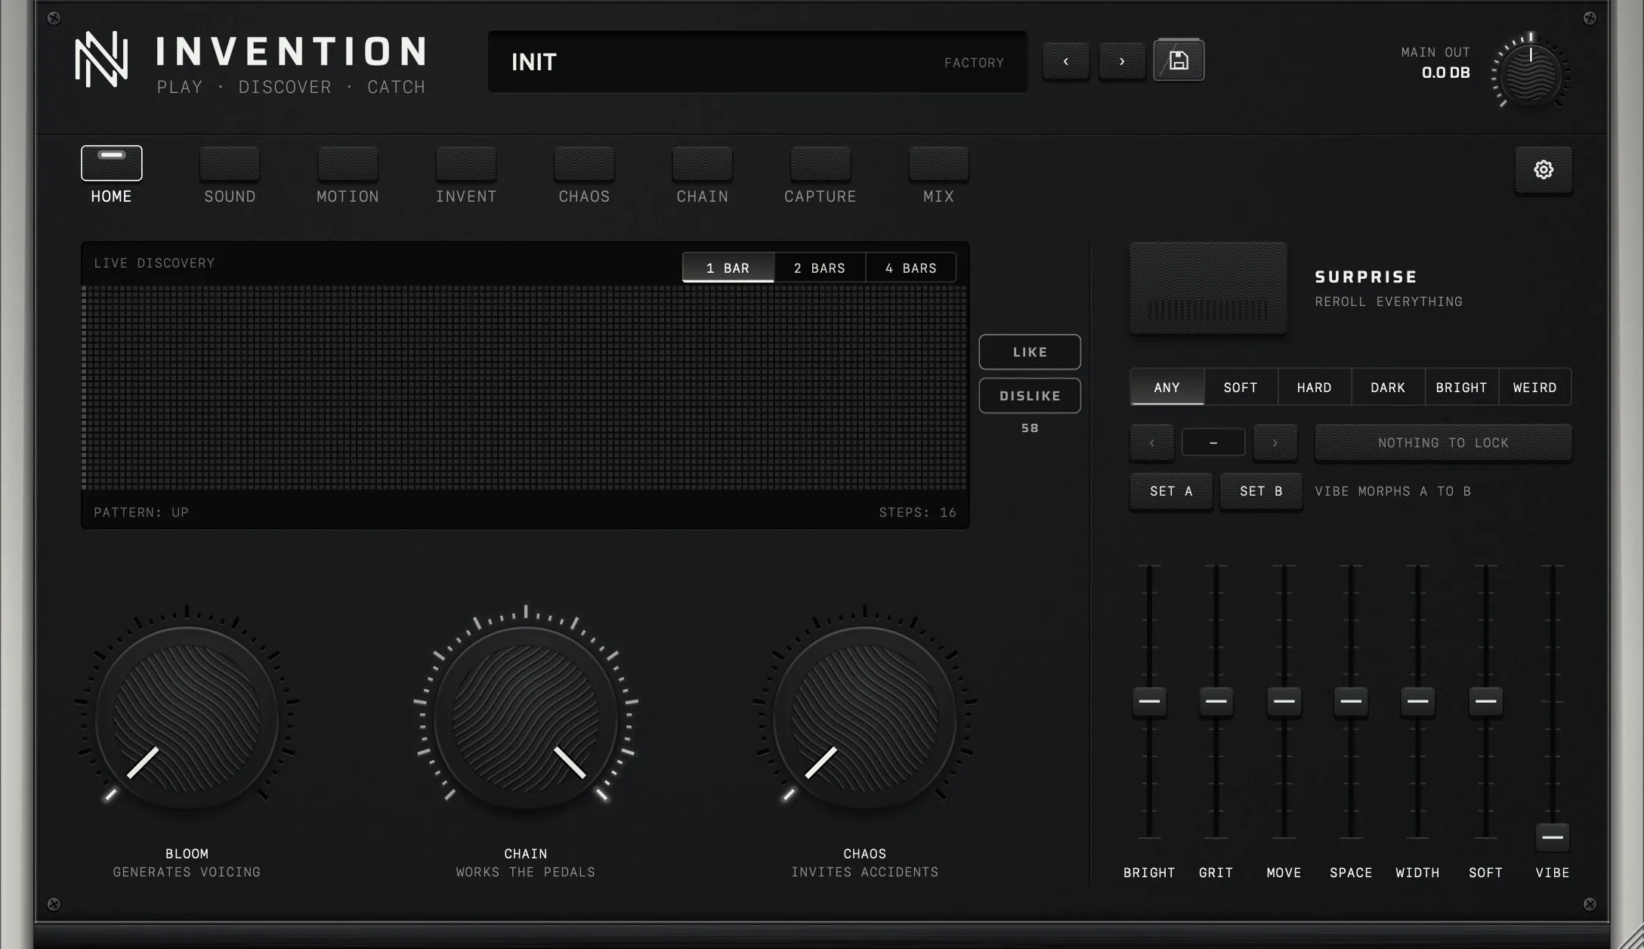Click the REROLL EVERYTHING caption

point(1389,301)
